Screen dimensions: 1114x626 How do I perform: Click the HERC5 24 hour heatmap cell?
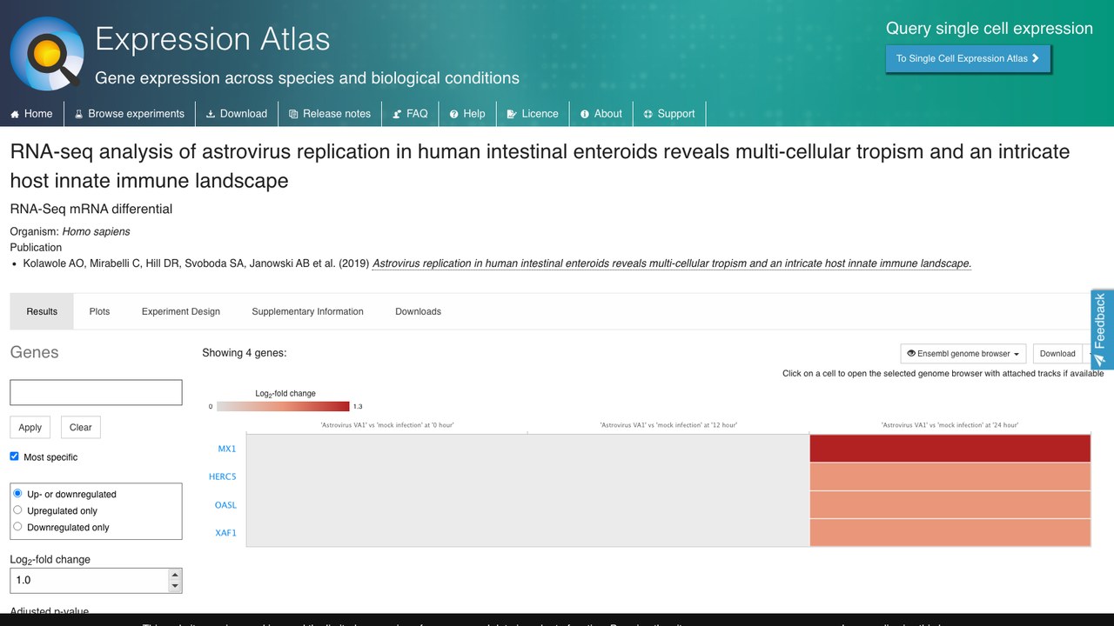click(x=950, y=476)
